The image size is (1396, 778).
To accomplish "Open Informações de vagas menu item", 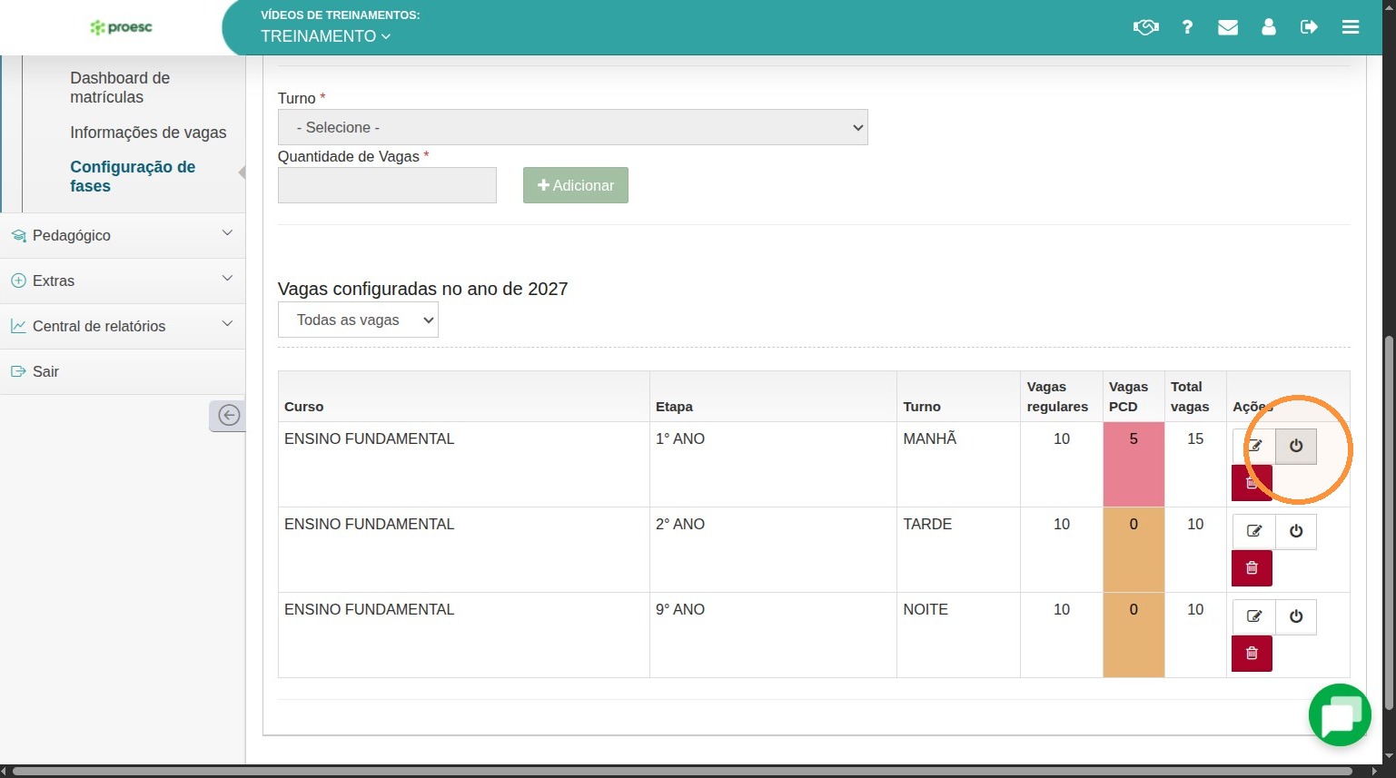I will (x=148, y=133).
